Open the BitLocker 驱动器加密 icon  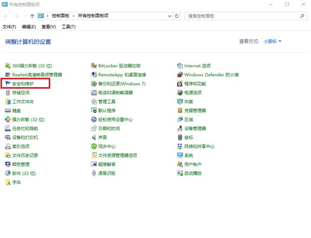(94, 66)
